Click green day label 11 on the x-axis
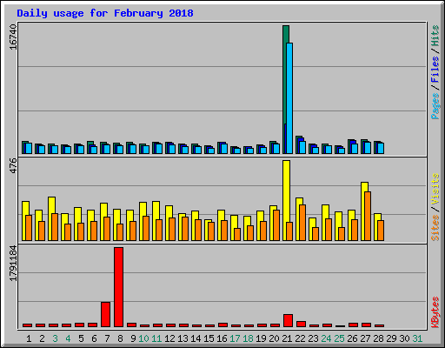The width and height of the screenshot is (445, 348). (156, 338)
